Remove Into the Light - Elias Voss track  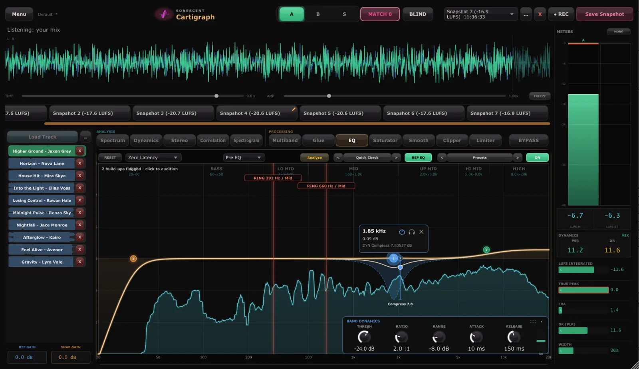point(80,188)
